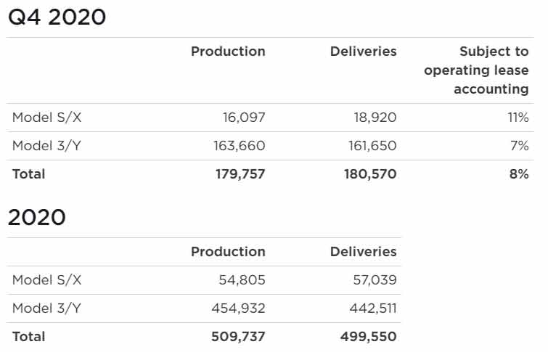This screenshot has width=548, height=352.
Task: Click Production header in the Q4 2020 table
Action: tap(228, 52)
